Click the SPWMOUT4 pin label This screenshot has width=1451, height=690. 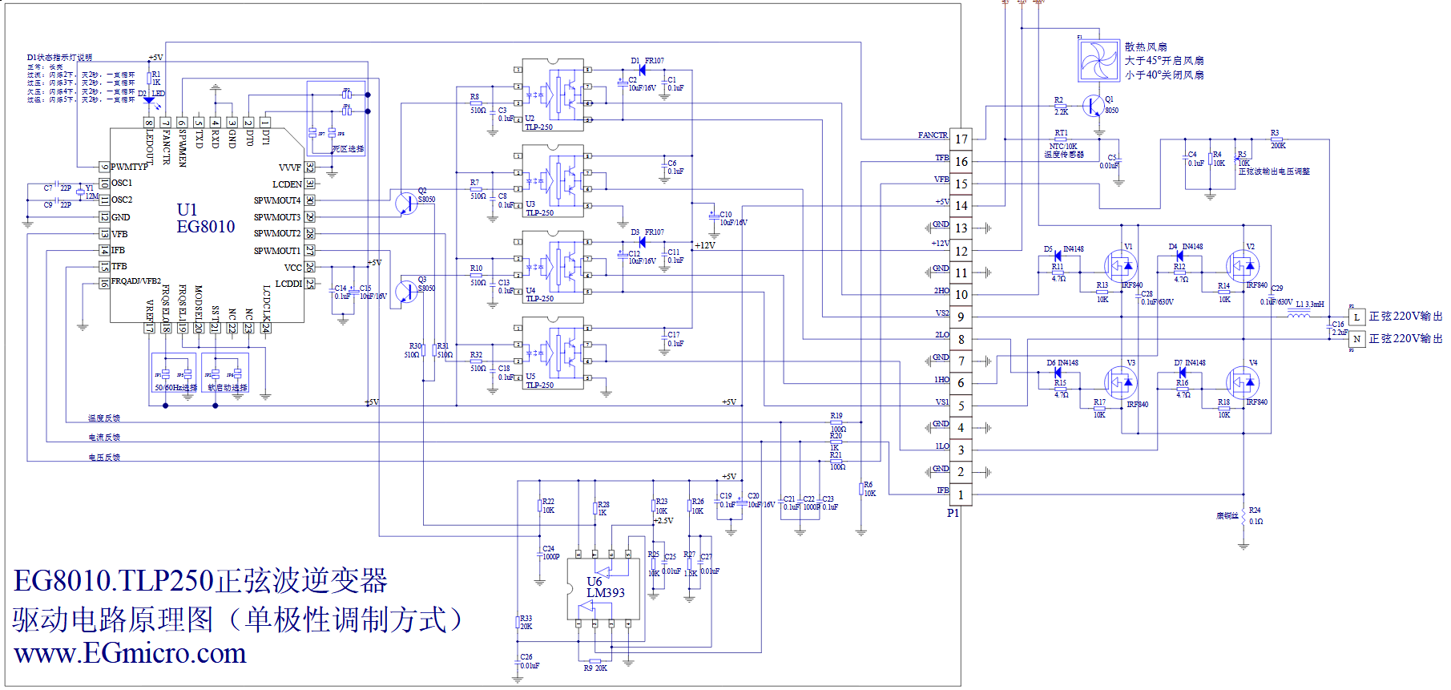pos(277,200)
